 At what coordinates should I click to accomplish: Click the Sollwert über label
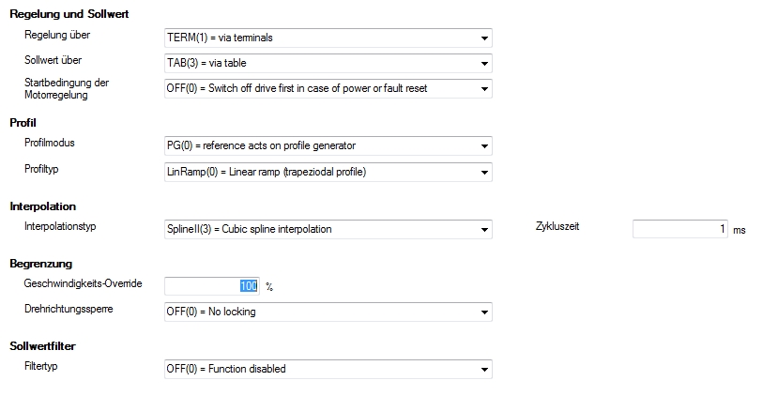(x=53, y=60)
